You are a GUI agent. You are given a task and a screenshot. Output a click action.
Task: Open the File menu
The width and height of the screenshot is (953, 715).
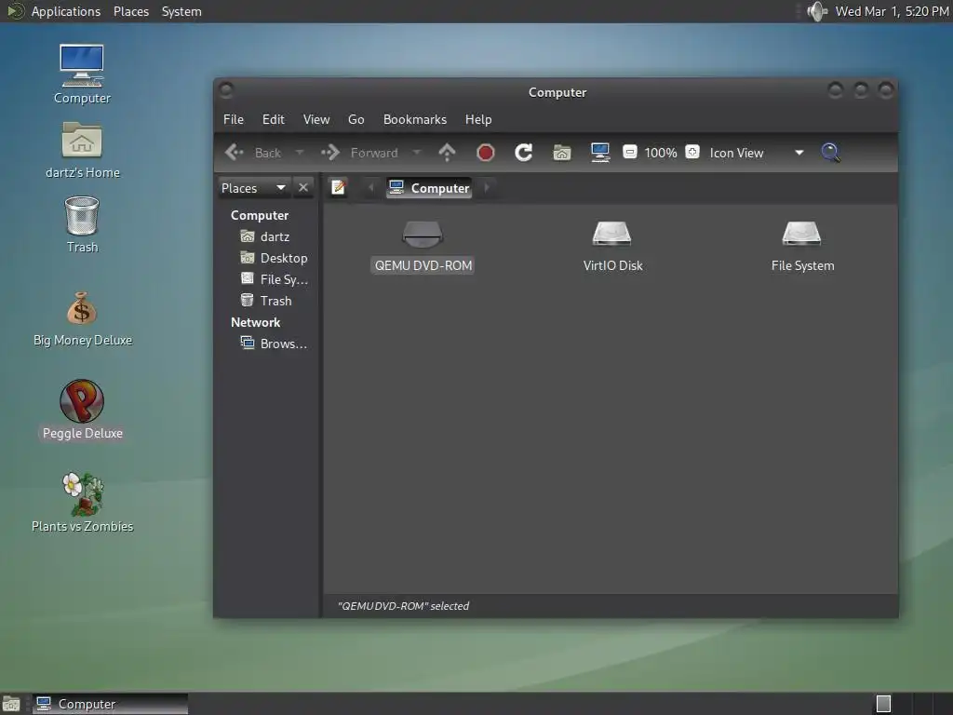[x=234, y=119]
